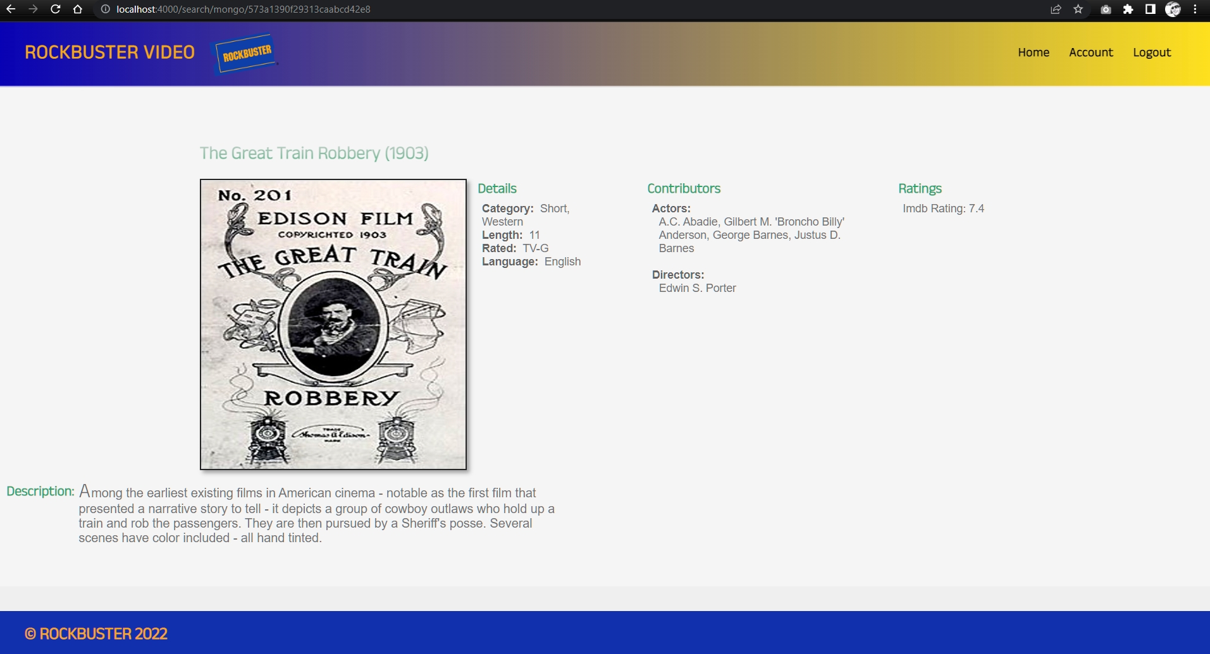Click the localhost URL address bar

click(244, 9)
